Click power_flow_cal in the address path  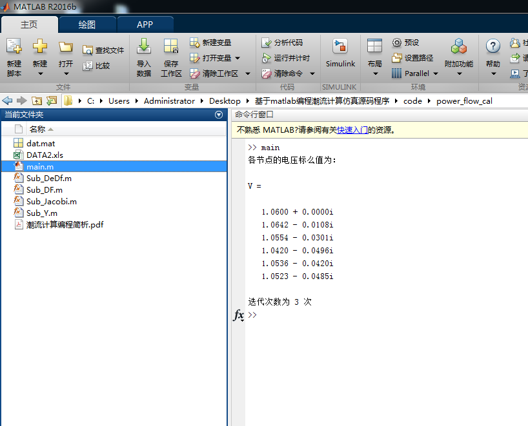click(464, 101)
